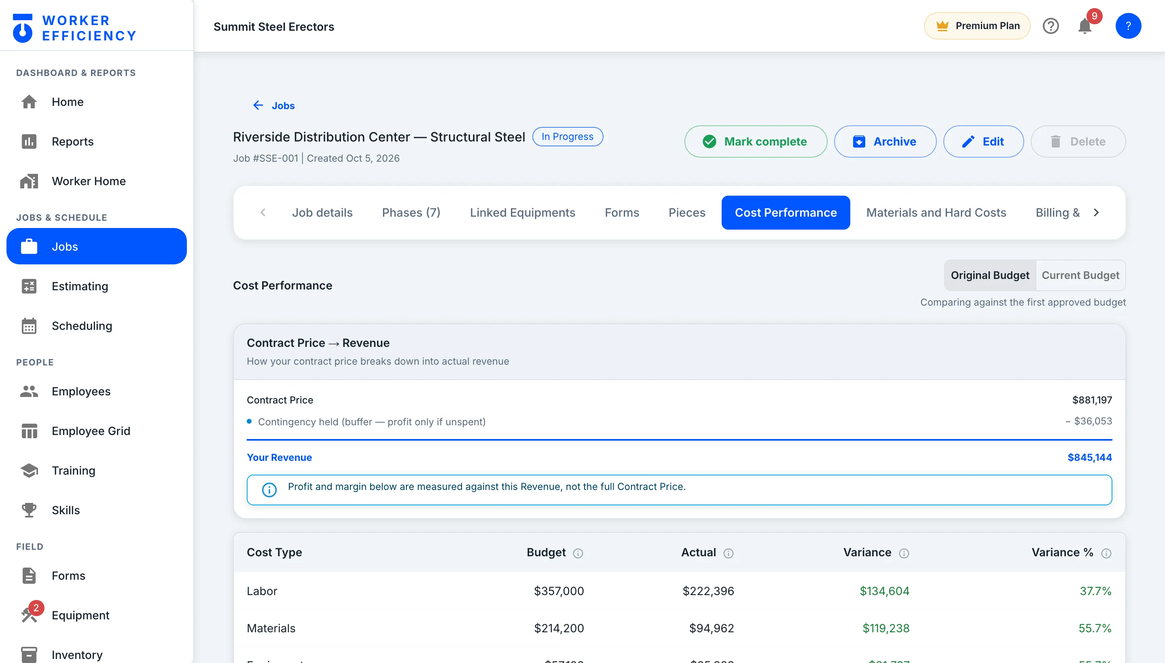Switch to Original Budget comparison
The image size is (1165, 663).
[989, 275]
